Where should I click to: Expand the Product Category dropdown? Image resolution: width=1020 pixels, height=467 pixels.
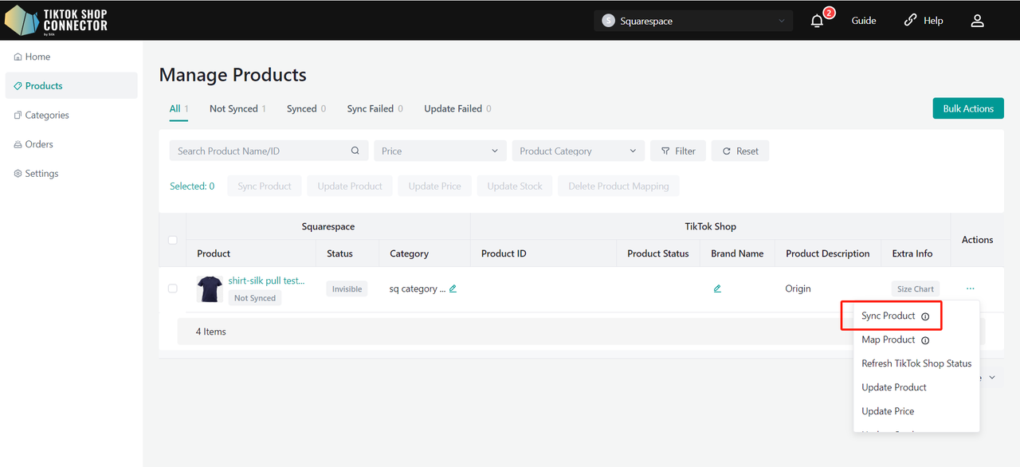pyautogui.click(x=579, y=151)
